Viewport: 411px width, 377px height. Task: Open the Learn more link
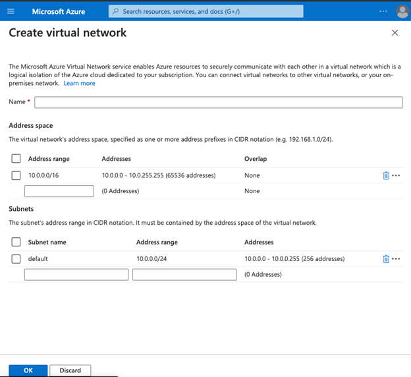[80, 83]
